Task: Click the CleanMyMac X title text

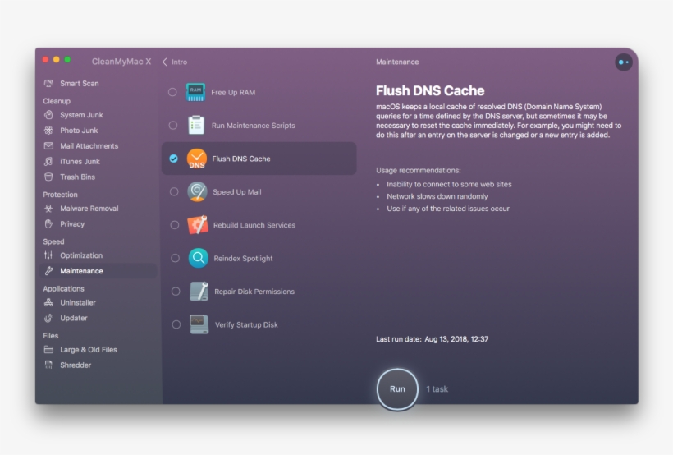Action: click(x=121, y=62)
